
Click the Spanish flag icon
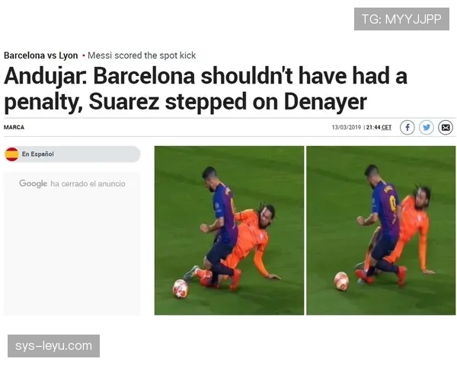[x=12, y=154]
